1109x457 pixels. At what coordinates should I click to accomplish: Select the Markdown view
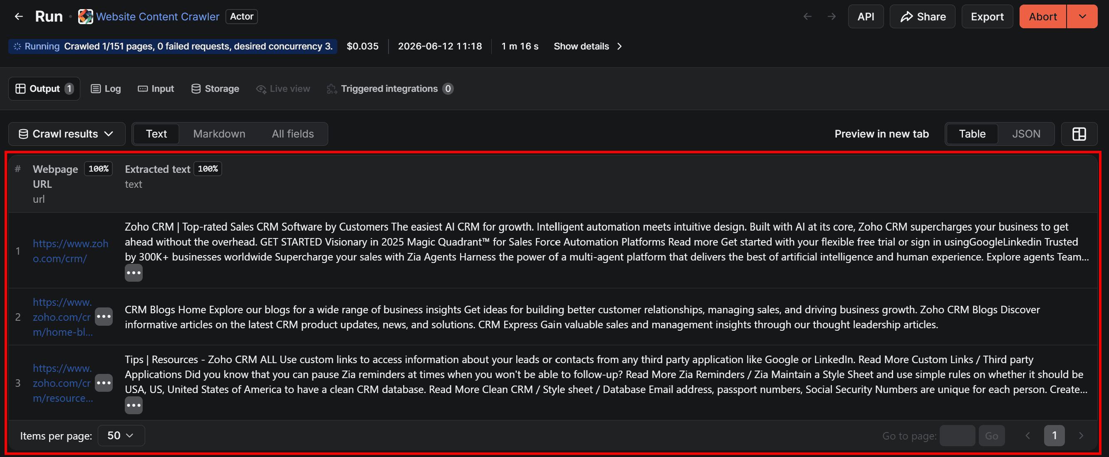(219, 134)
